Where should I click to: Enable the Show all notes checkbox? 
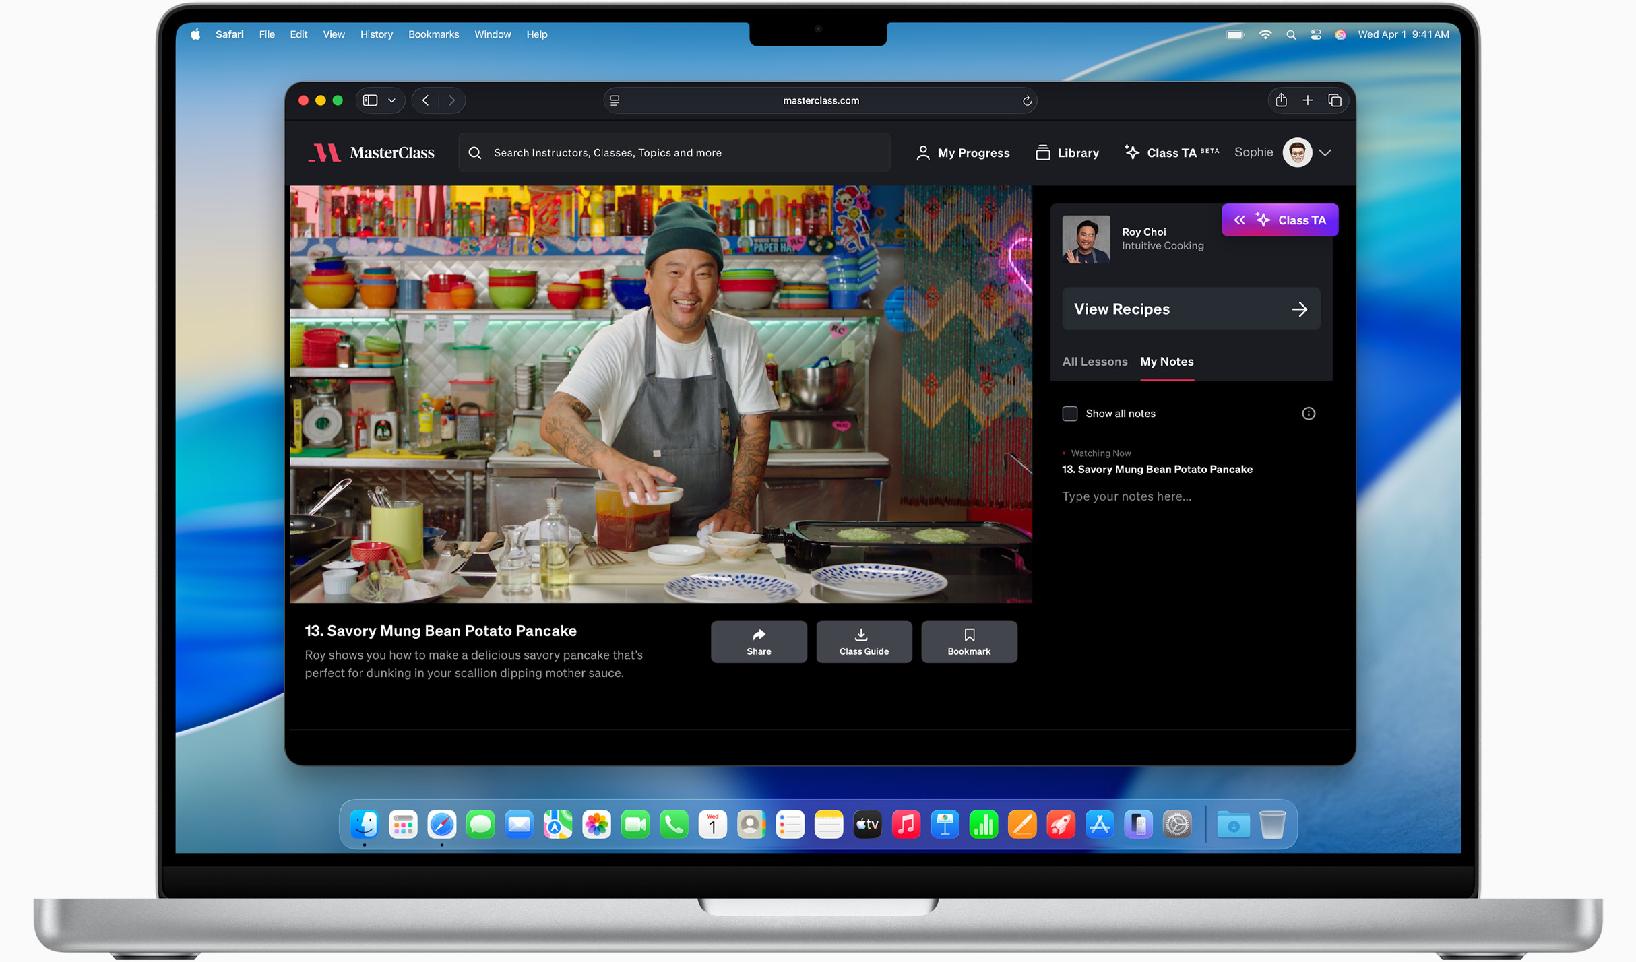(1069, 414)
